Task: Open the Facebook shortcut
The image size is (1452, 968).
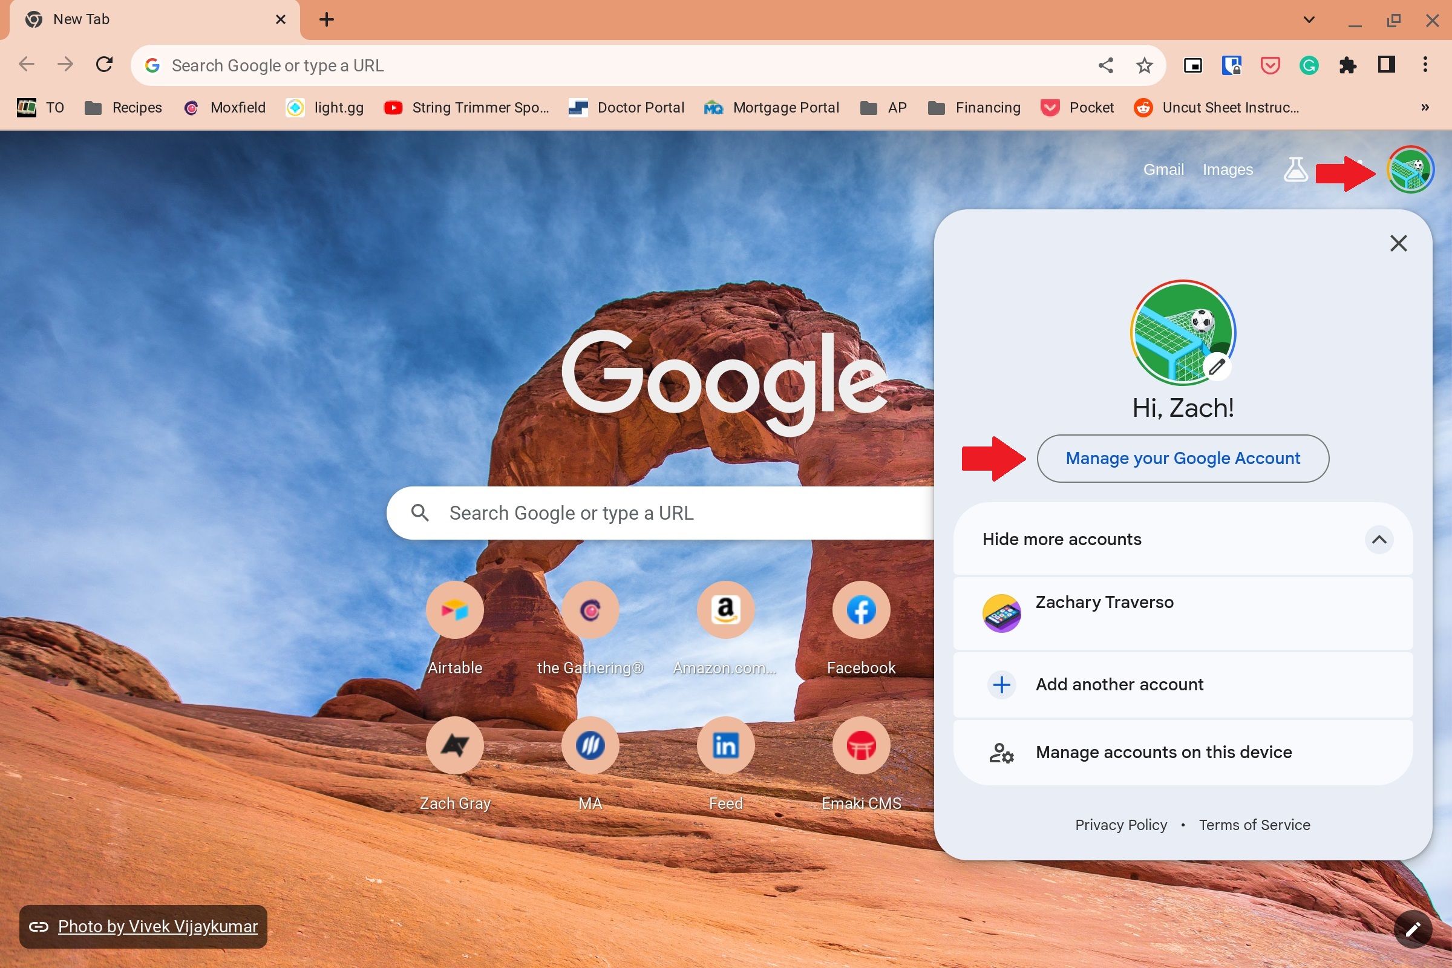Action: (x=860, y=610)
